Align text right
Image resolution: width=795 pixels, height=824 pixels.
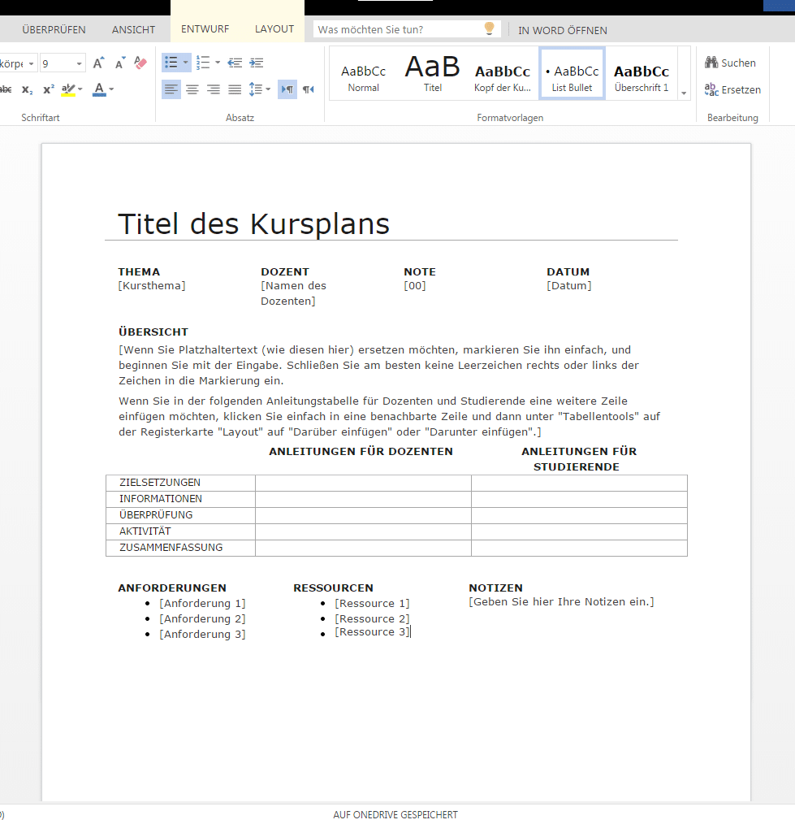214,89
